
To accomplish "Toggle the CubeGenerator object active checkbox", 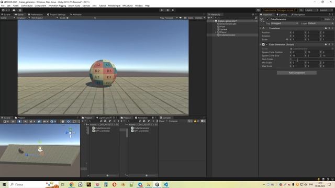I will tap(267, 19).
